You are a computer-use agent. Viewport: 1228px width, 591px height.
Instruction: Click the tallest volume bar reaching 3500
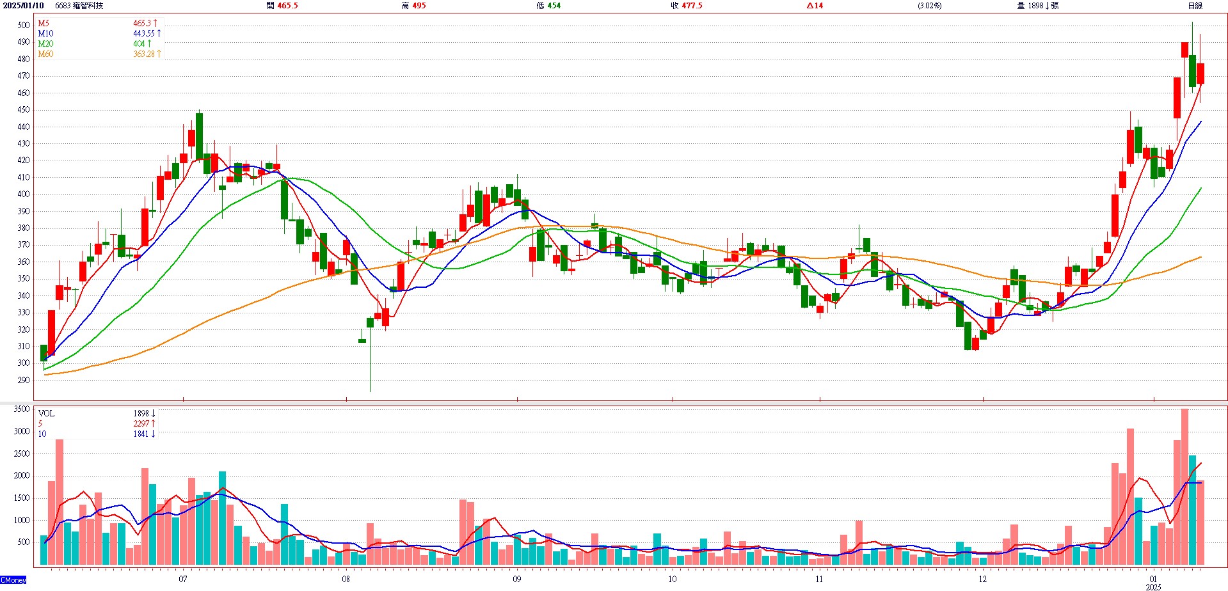(x=1184, y=487)
